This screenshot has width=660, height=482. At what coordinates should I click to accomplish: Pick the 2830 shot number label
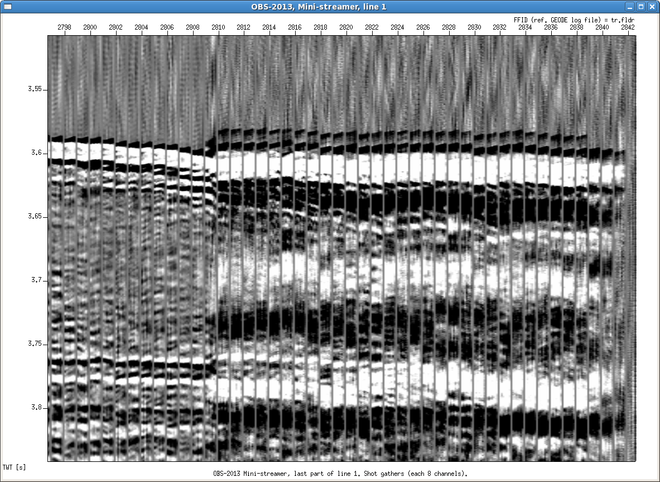[x=474, y=27]
